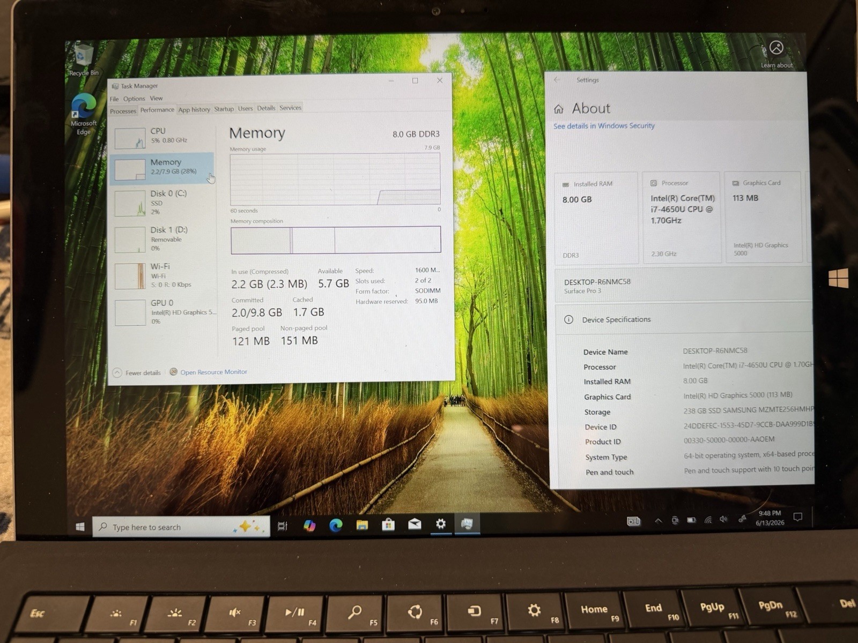Select Disk 1 (D:) Removable entry
The image size is (858, 643).
tap(162, 238)
